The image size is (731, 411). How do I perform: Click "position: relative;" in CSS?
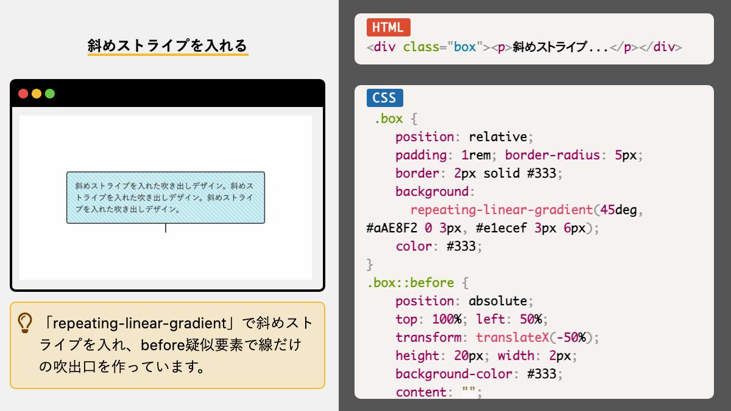[465, 137]
